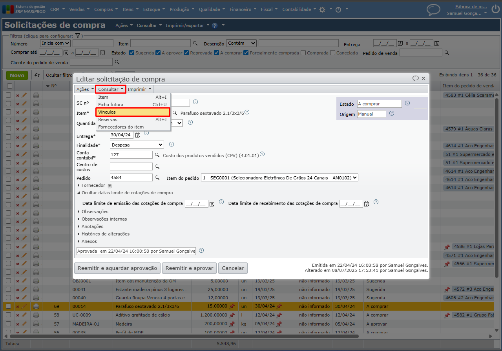Screen dimensions: 502x351
Task: Click the refresh icon beside Novo button
Action: click(x=37, y=75)
